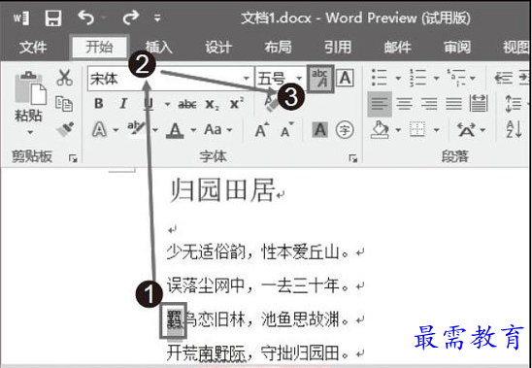Align text left

point(380,104)
